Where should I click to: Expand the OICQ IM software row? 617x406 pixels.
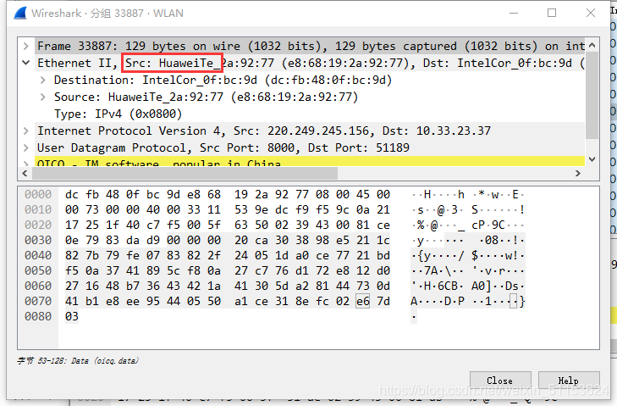26,164
